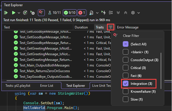Click passed icon of Test_Main_ReturnsZeroOnSuccess
This screenshot has height=111, width=172.
[16, 71]
